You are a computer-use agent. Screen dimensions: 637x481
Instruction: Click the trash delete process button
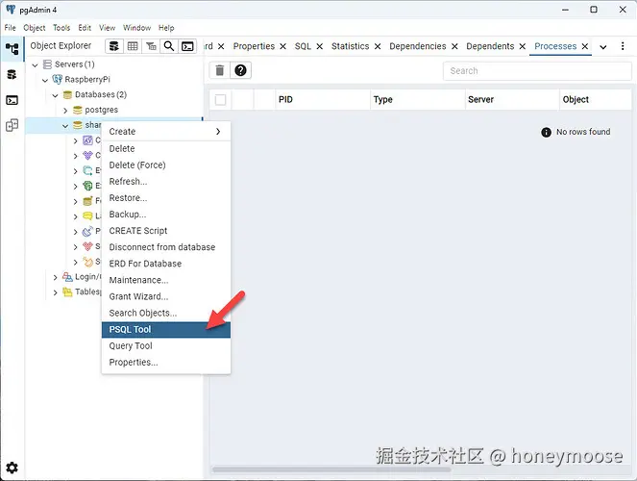click(220, 70)
